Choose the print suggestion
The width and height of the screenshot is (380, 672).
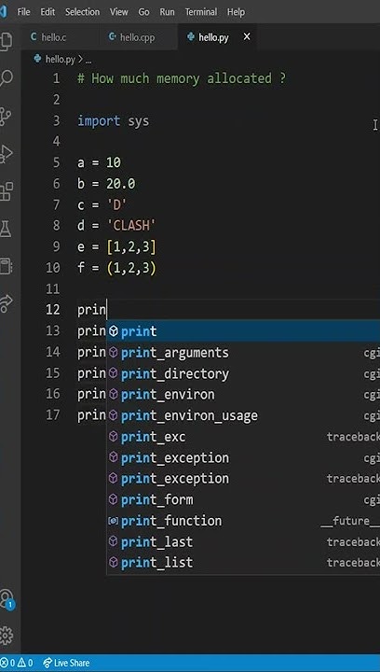[x=243, y=331]
